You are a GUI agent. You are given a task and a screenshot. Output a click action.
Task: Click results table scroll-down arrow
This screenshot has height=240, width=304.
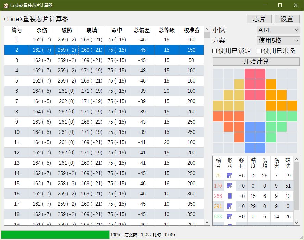coord(207,222)
